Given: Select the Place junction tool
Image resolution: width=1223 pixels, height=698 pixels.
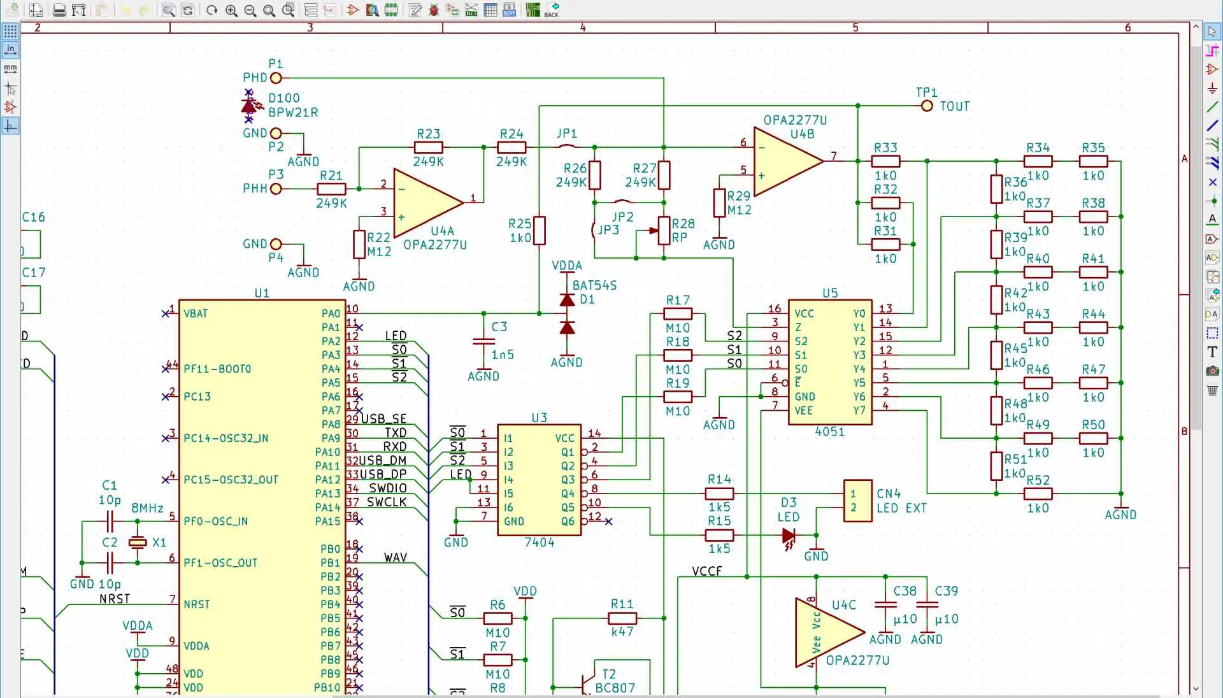Looking at the screenshot, I should [x=1212, y=201].
